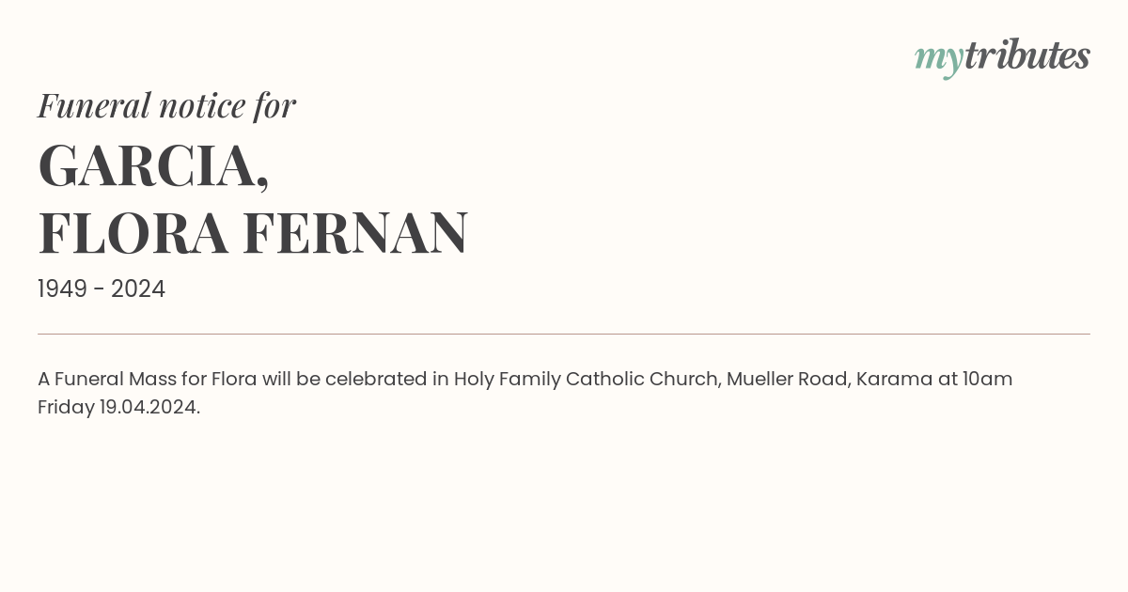The width and height of the screenshot is (1128, 592).
Task: Click the horizontal divider line
Action: (x=564, y=334)
